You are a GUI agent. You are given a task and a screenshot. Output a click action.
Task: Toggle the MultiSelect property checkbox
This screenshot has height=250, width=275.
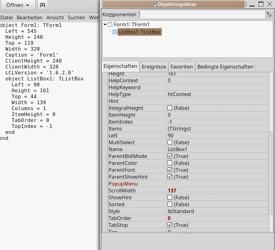(170, 142)
